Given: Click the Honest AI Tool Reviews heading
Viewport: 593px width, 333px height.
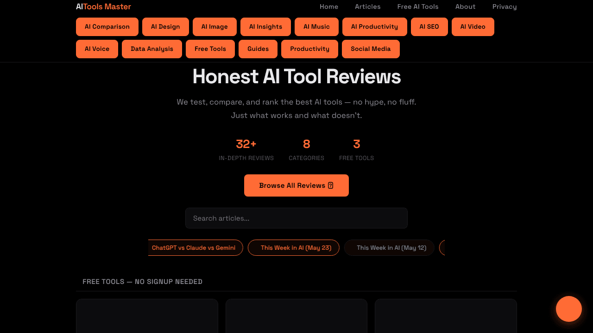Looking at the screenshot, I should pos(296,76).
